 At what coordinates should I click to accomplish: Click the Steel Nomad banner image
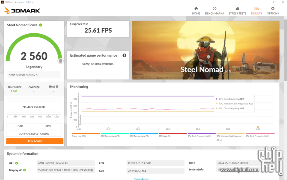[206, 50]
